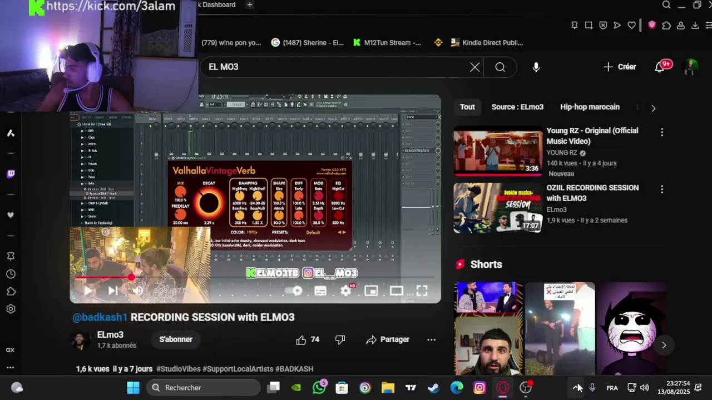Submit search with magnifier button
Image resolution: width=712 pixels, height=400 pixels.
(x=500, y=67)
